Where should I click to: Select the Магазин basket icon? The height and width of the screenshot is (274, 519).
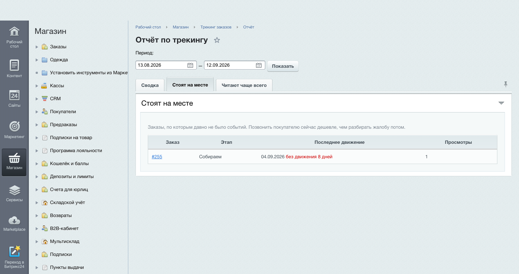coord(14,158)
